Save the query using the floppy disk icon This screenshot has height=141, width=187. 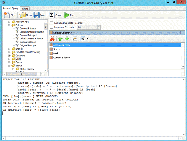pos(36,15)
